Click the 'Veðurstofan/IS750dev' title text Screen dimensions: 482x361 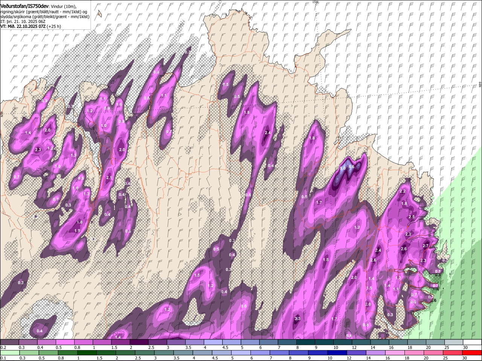pyautogui.click(x=24, y=6)
